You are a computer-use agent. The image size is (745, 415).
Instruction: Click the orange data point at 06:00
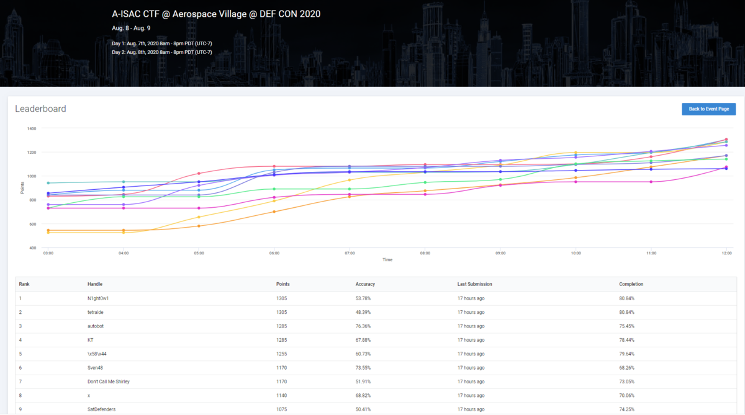(x=274, y=212)
